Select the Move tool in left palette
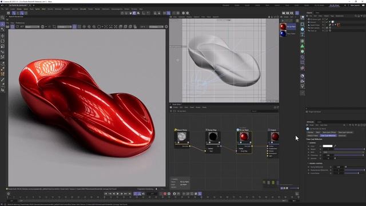 pos(2,35)
